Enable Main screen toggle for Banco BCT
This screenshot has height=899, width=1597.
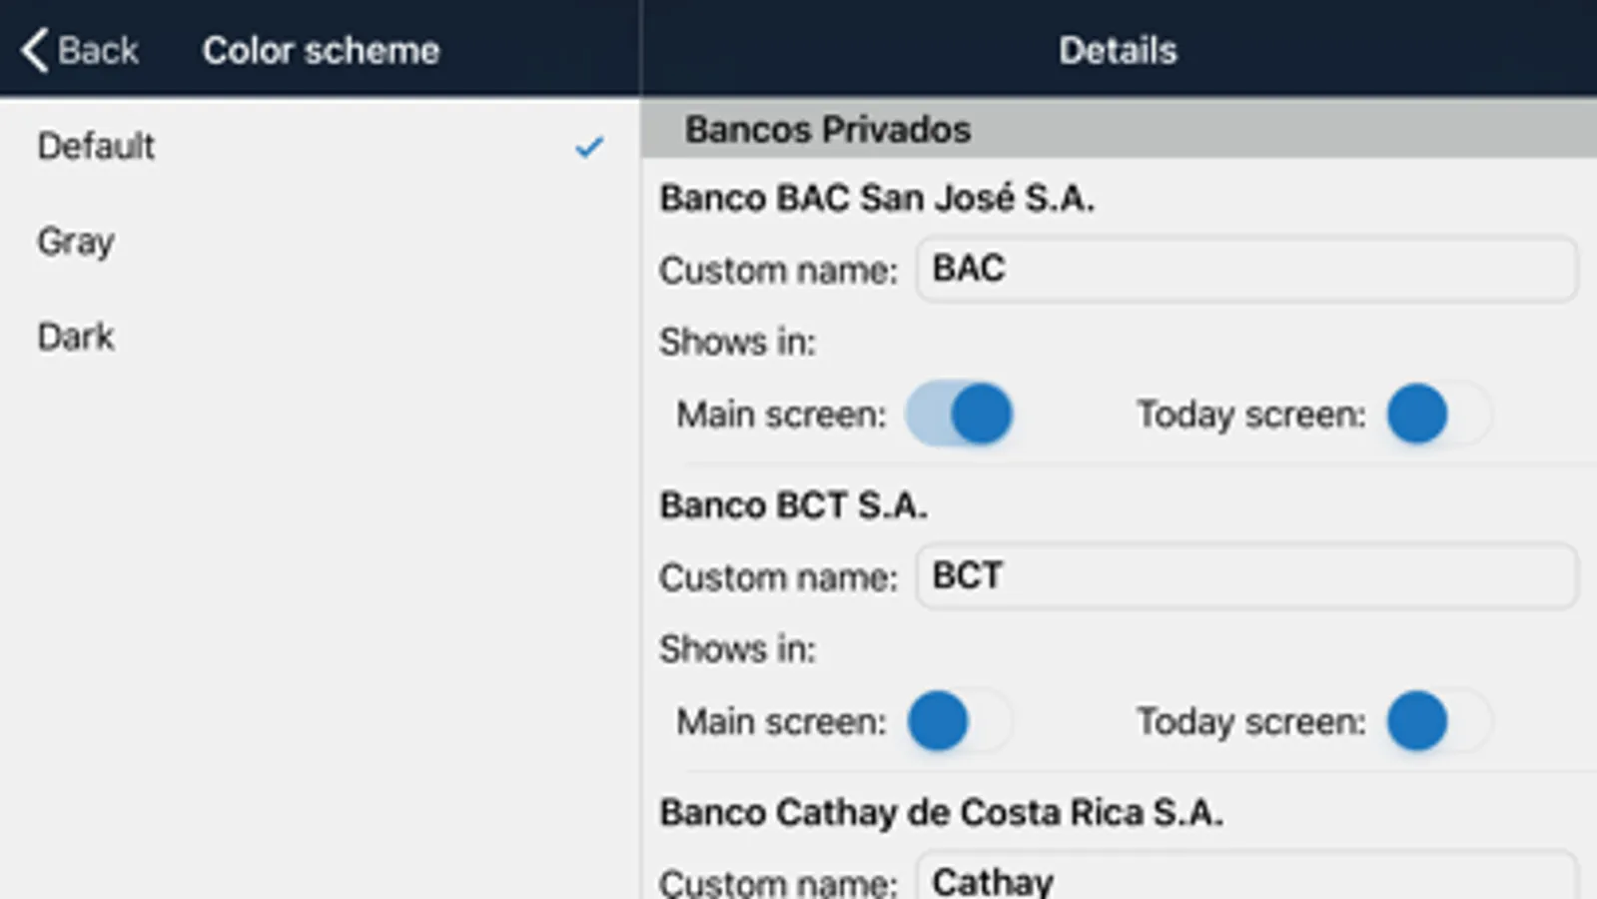(960, 721)
